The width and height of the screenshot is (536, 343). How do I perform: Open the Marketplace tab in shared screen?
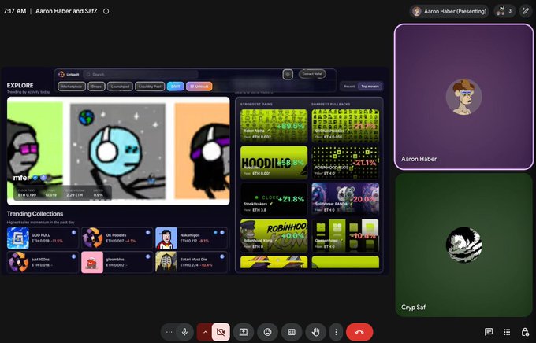coord(72,87)
